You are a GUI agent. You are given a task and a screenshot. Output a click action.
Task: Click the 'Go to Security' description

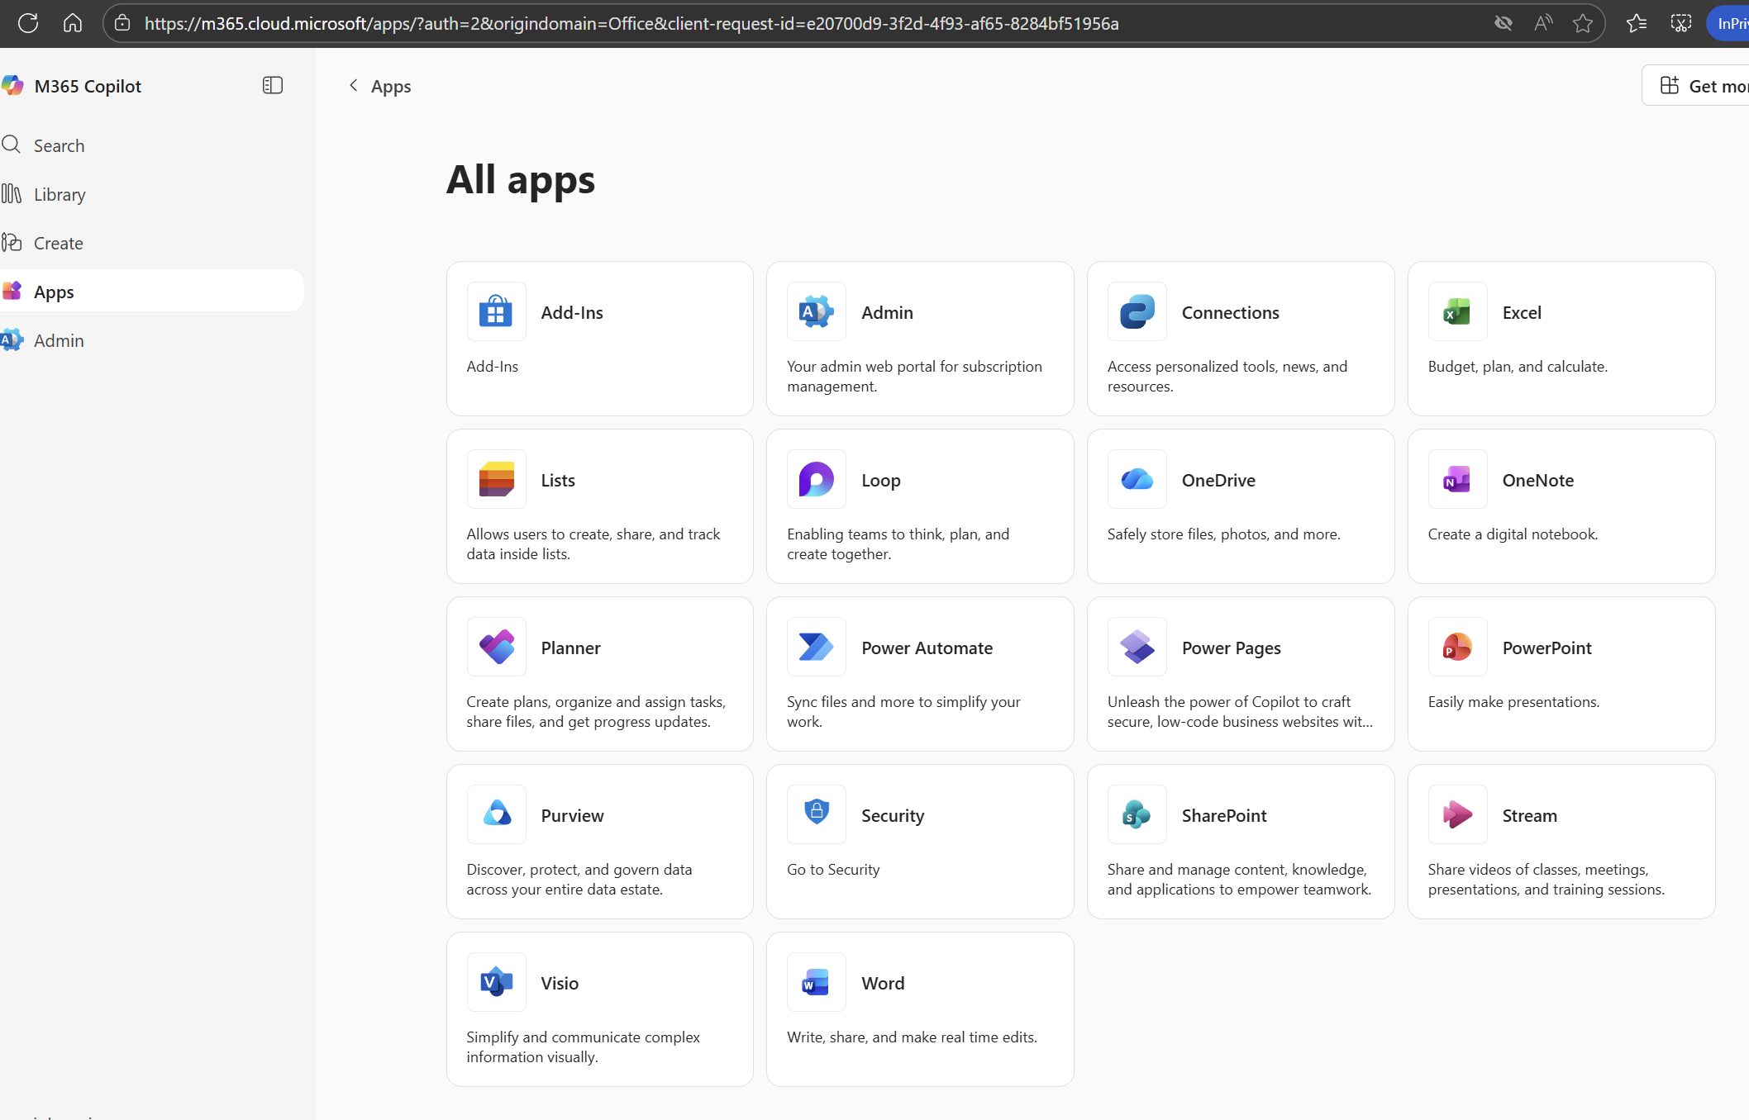(x=833, y=870)
